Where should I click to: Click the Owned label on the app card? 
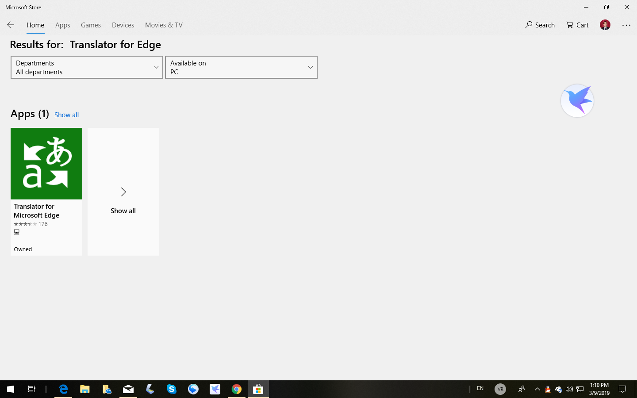pyautogui.click(x=23, y=249)
